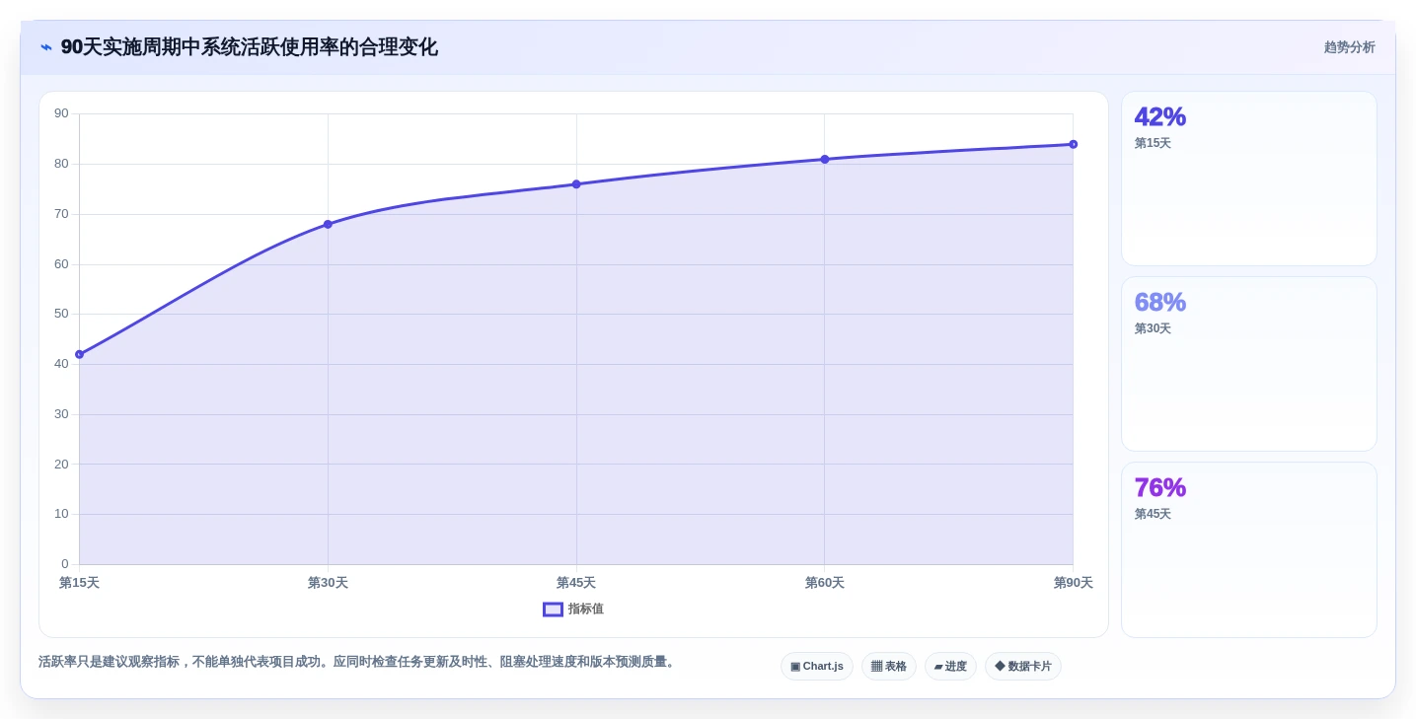This screenshot has width=1416, height=719.
Task: Select the 进度 tag chip
Action: click(x=950, y=667)
